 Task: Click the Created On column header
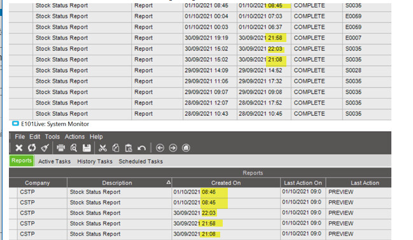(226, 183)
